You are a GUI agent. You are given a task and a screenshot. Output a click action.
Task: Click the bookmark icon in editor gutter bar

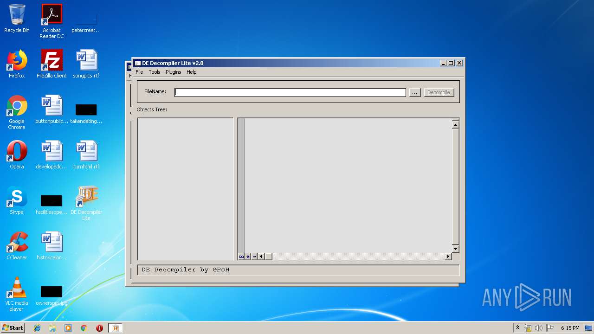(248, 257)
